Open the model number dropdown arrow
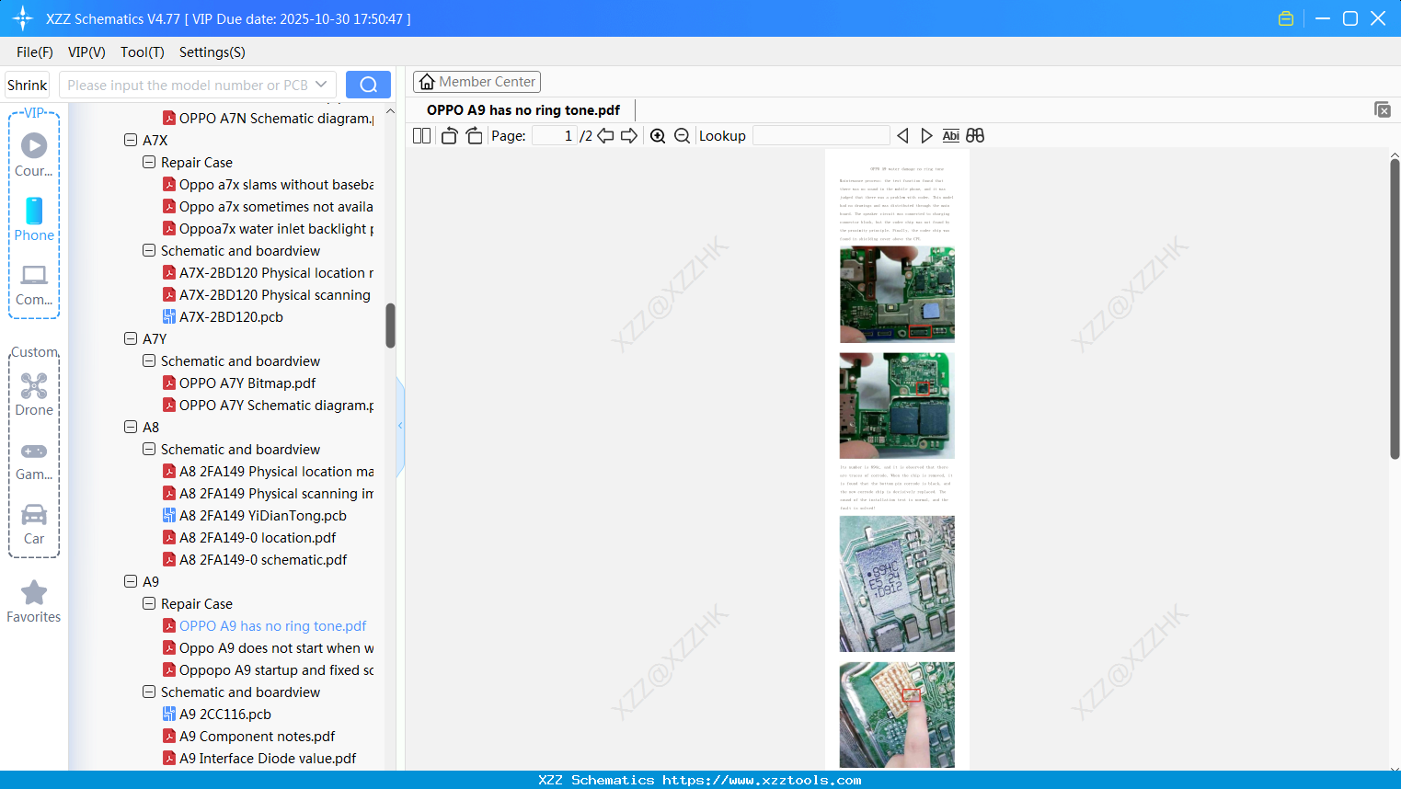The image size is (1401, 789). 321,85
